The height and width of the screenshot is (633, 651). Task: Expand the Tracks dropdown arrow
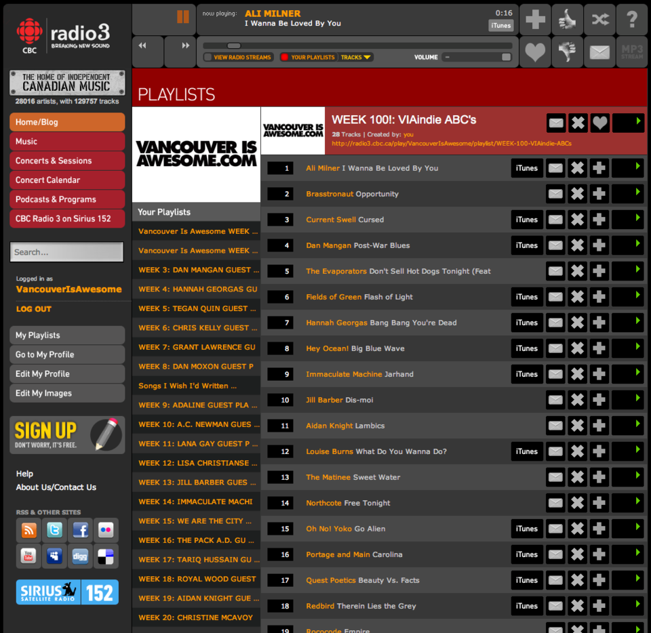(367, 57)
